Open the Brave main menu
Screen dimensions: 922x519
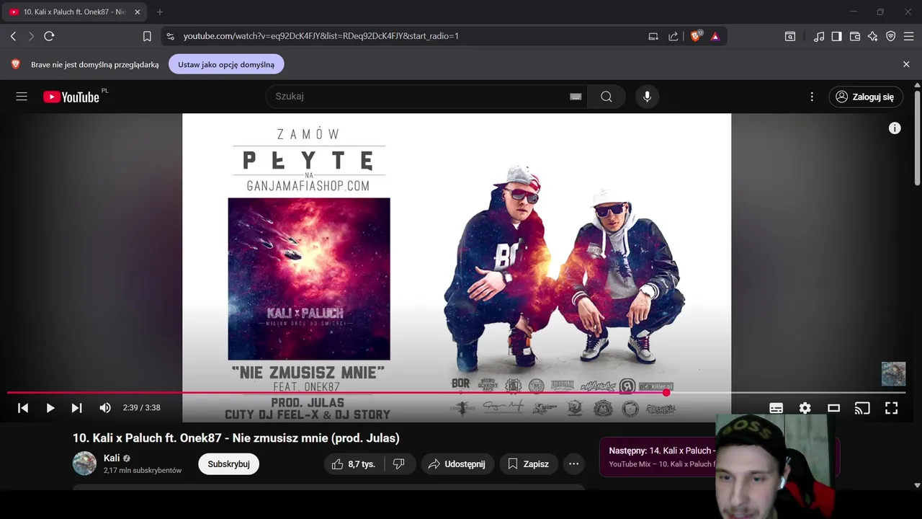[909, 36]
